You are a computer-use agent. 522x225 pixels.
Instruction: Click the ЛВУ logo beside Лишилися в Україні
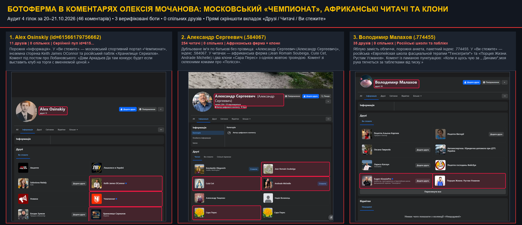tap(96, 168)
